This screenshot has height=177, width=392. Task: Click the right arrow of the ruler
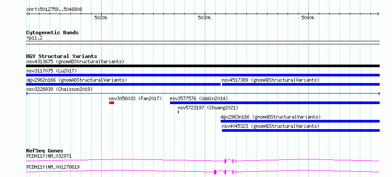pos(378,14)
